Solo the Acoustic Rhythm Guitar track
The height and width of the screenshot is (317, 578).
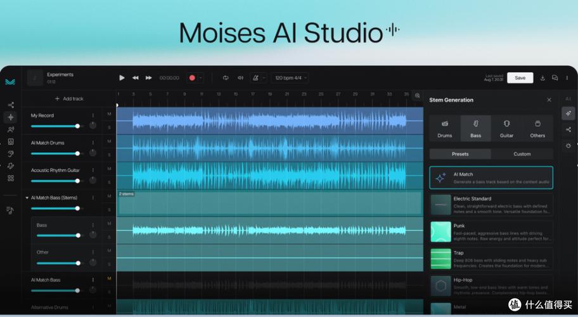pos(109,182)
